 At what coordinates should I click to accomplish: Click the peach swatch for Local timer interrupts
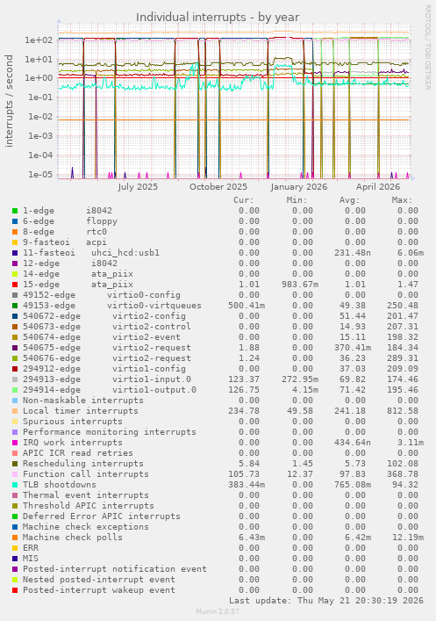(15, 411)
